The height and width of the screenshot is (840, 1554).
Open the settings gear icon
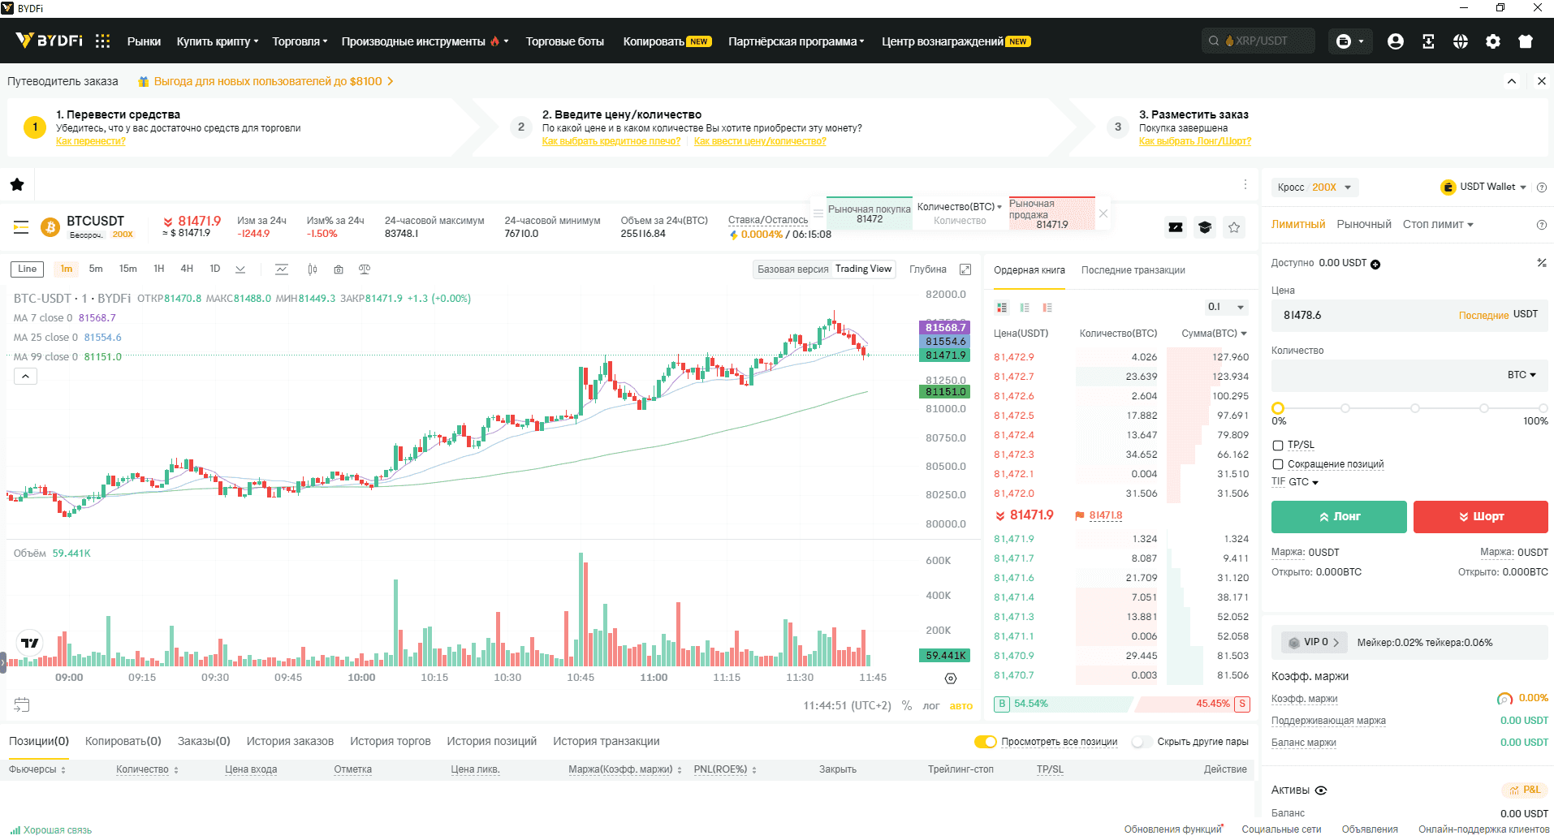[x=1492, y=41]
